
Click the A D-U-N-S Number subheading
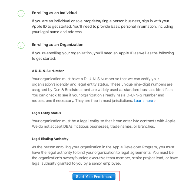coord(48,71)
